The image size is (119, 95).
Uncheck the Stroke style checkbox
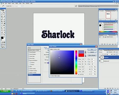(x=29, y=75)
